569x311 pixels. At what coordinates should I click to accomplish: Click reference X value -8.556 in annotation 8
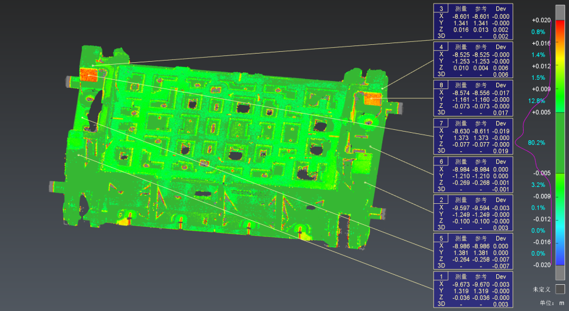pyautogui.click(x=481, y=93)
